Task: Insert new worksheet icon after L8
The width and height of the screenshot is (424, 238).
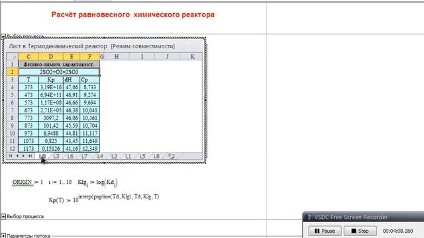Action: (171, 156)
